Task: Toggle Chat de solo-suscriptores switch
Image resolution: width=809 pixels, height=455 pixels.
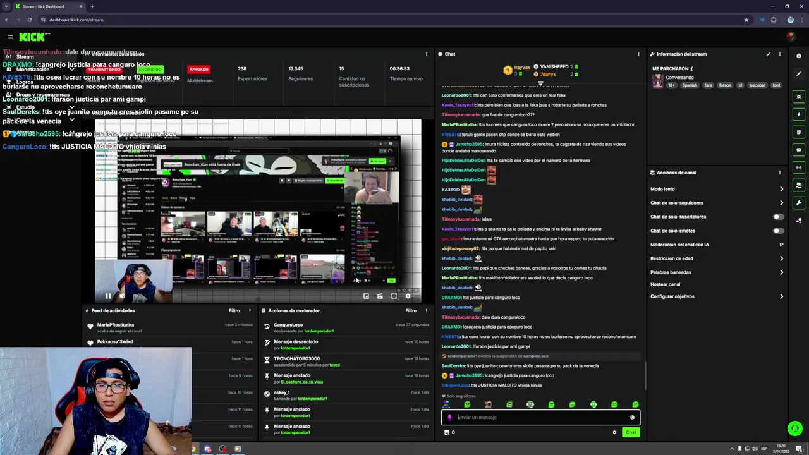Action: 779,217
